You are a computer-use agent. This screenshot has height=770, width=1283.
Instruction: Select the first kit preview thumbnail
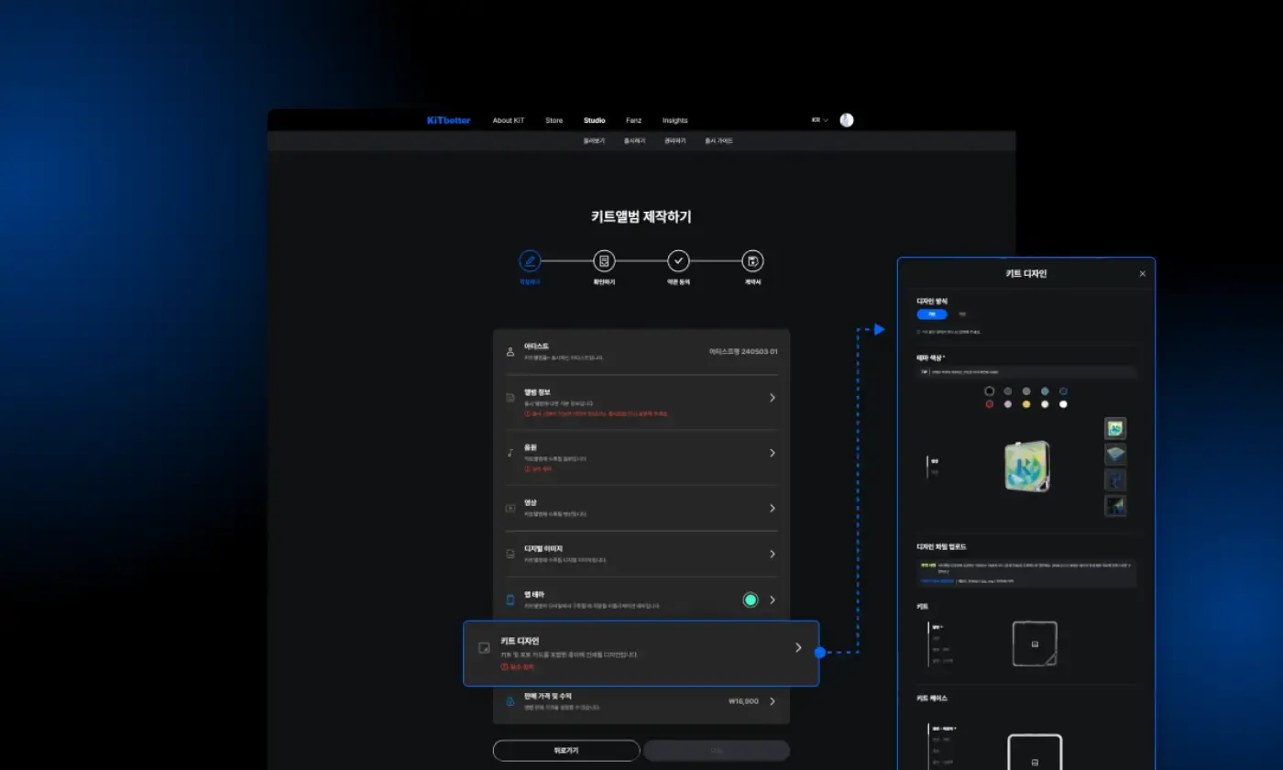[1115, 428]
